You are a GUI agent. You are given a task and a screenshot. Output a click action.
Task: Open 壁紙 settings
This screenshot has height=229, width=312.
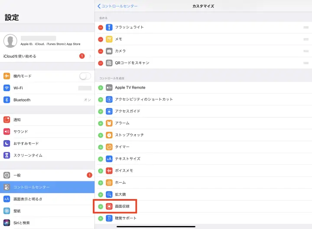click(47, 211)
